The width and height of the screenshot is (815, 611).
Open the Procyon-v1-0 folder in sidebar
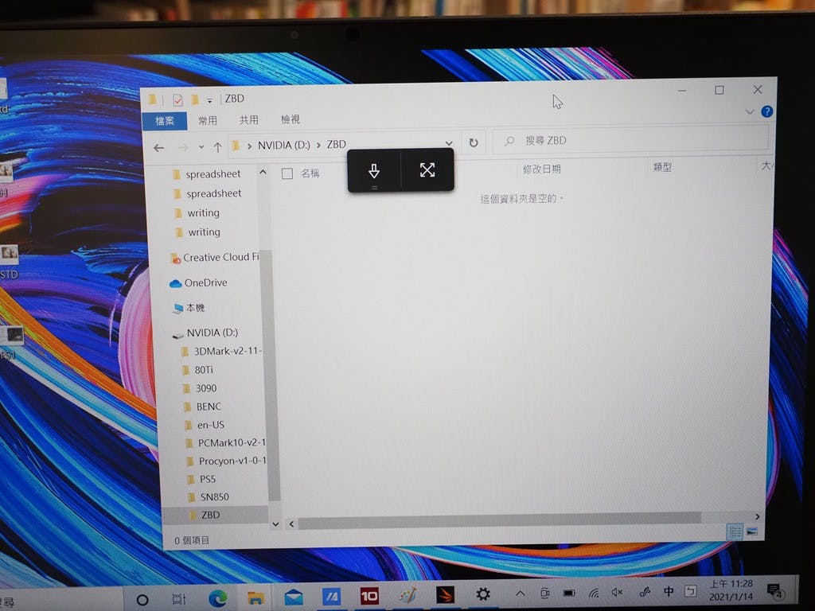227,461
